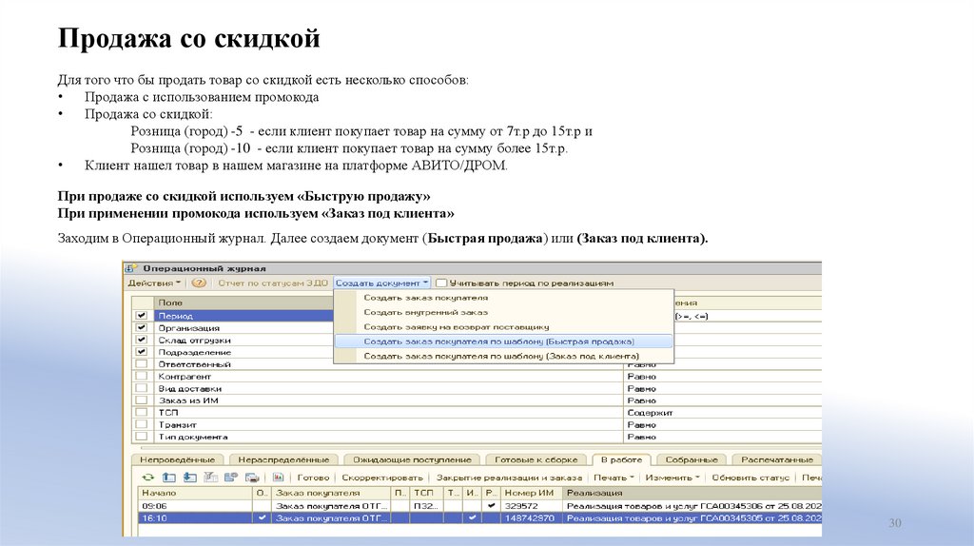Click the Готово button
The width and height of the screenshot is (974, 546).
[x=313, y=478]
